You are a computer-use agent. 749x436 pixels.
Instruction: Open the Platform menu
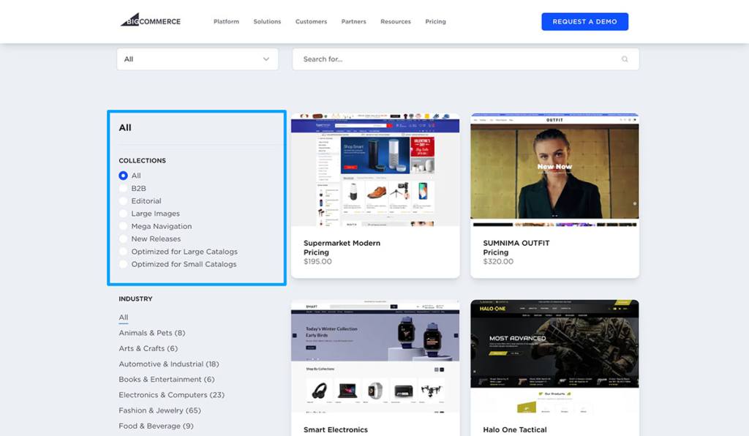(x=226, y=21)
